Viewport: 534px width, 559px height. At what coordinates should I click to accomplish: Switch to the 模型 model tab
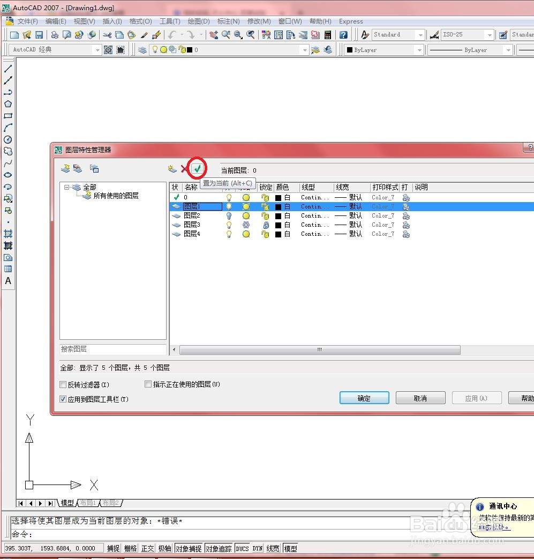67,503
